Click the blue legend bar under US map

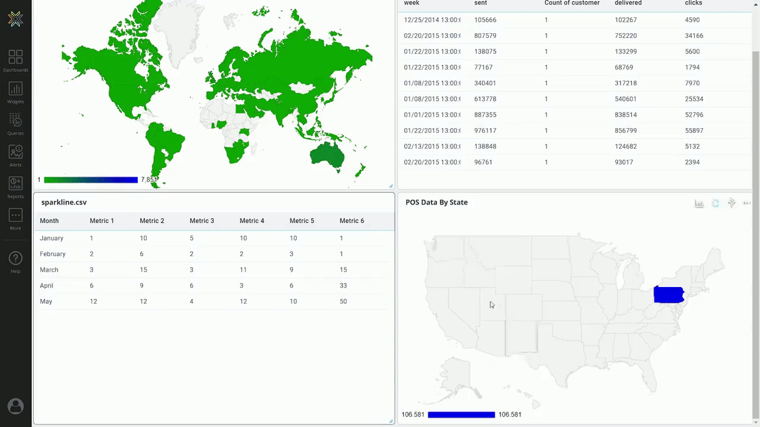pos(461,415)
